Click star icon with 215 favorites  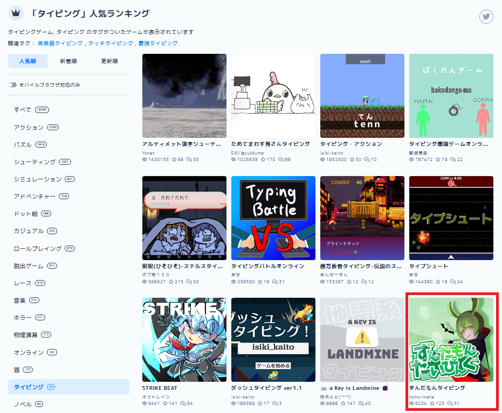click(x=171, y=282)
